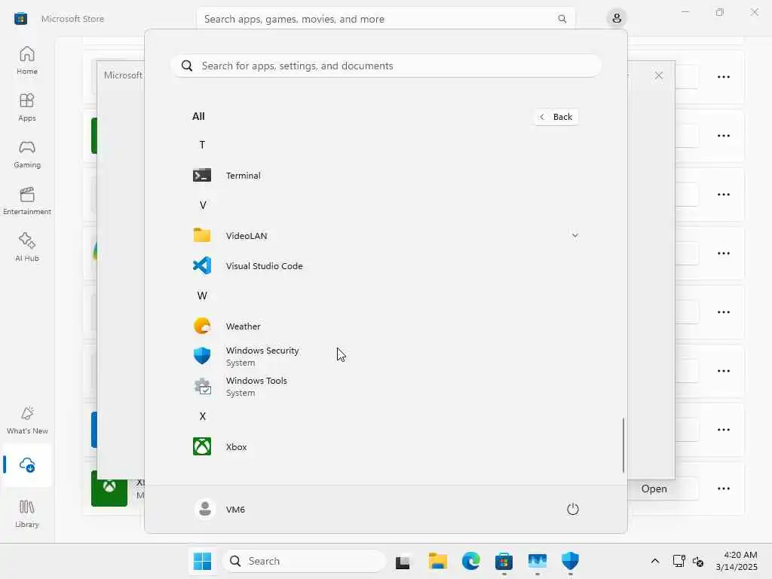The width and height of the screenshot is (772, 579).
Task: Open Microsoft Store from the taskbar
Action: coord(504,561)
